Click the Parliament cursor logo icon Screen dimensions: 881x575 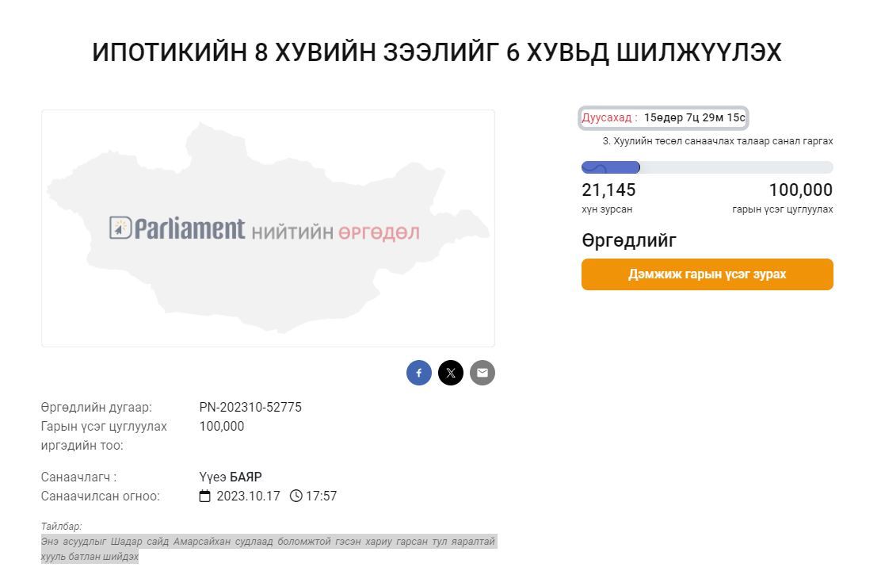tap(120, 228)
